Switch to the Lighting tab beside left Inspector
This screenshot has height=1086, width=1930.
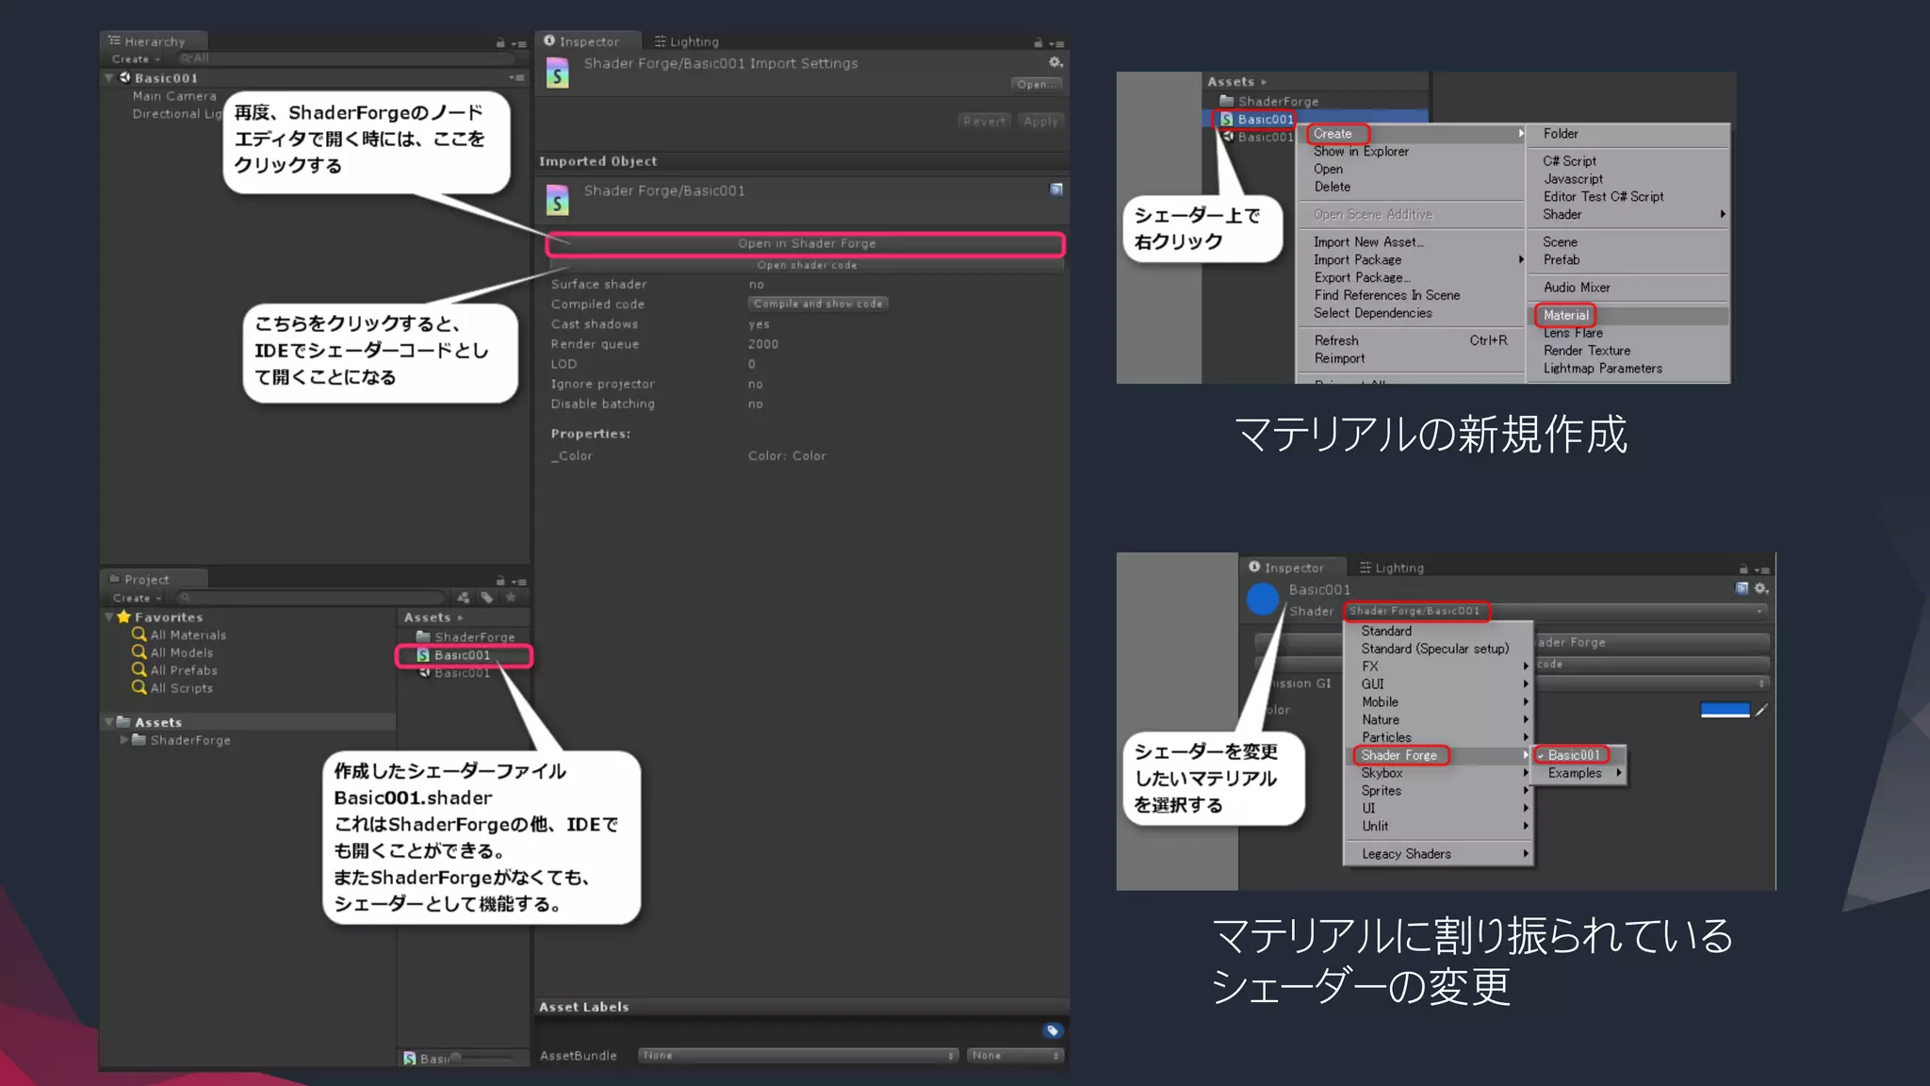[686, 41]
